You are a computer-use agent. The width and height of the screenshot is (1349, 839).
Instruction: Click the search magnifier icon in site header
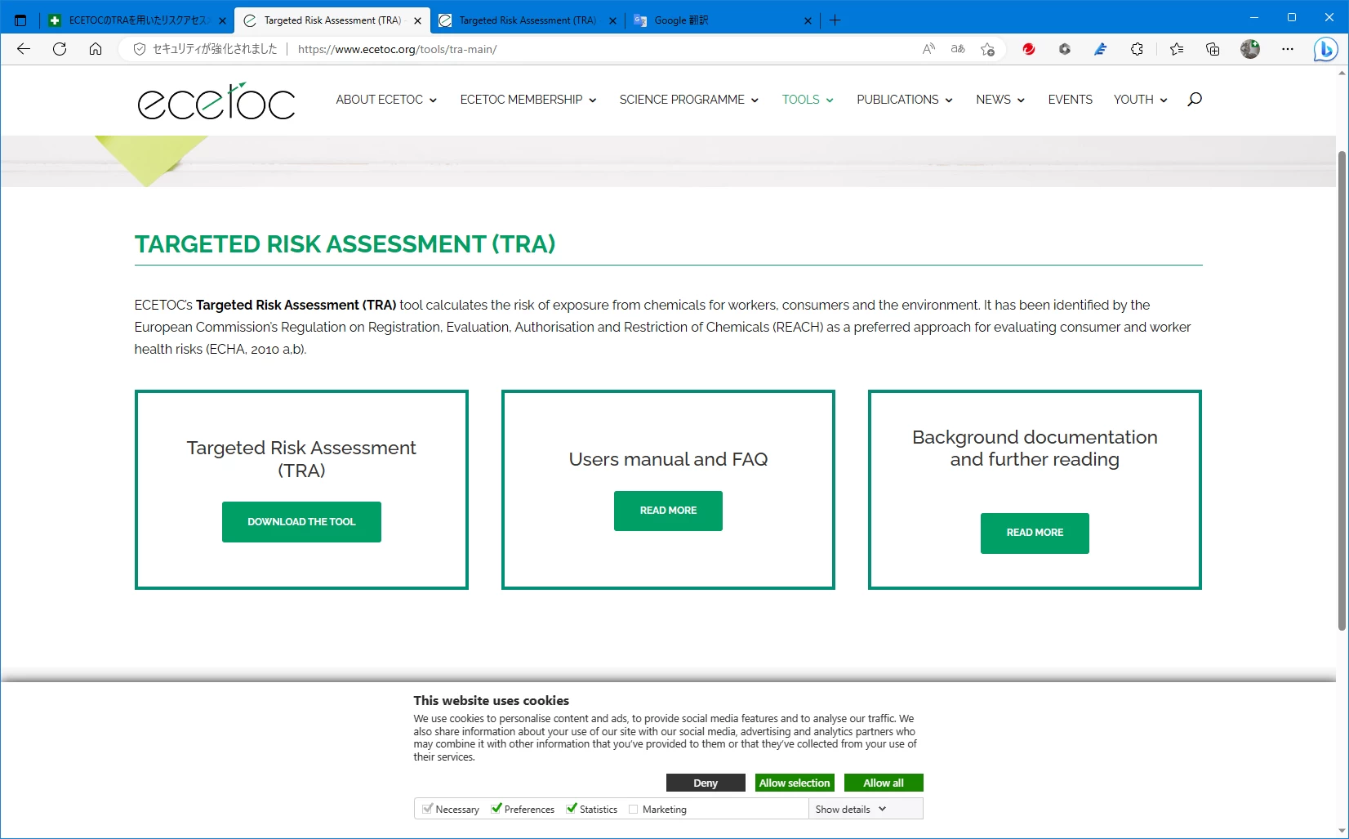click(x=1194, y=100)
